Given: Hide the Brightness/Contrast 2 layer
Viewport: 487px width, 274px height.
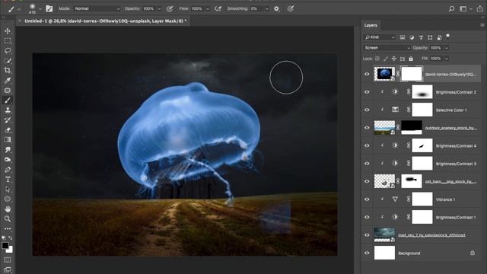Looking at the screenshot, I should pyautogui.click(x=367, y=92).
